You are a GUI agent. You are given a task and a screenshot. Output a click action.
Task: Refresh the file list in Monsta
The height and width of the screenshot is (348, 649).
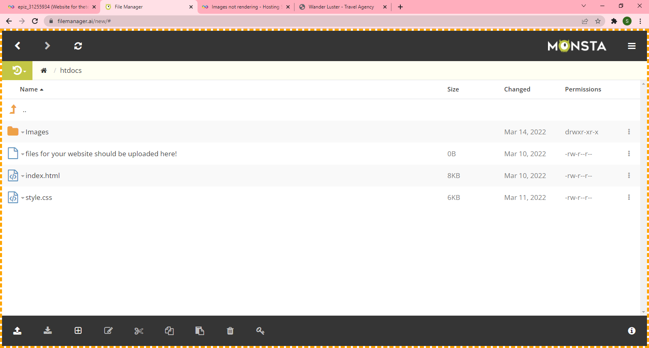point(78,46)
